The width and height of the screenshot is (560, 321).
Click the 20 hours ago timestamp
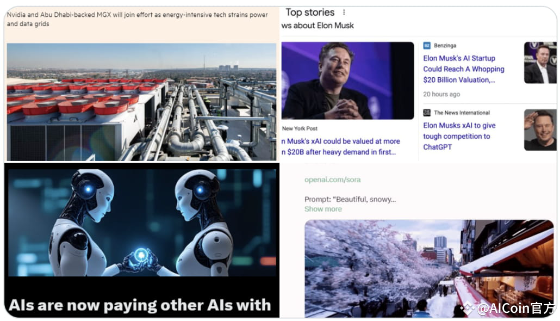441,94
